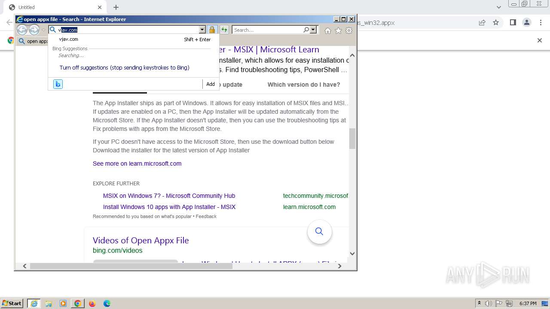Switch to the open appx IE tab

pyautogui.click(x=33, y=41)
